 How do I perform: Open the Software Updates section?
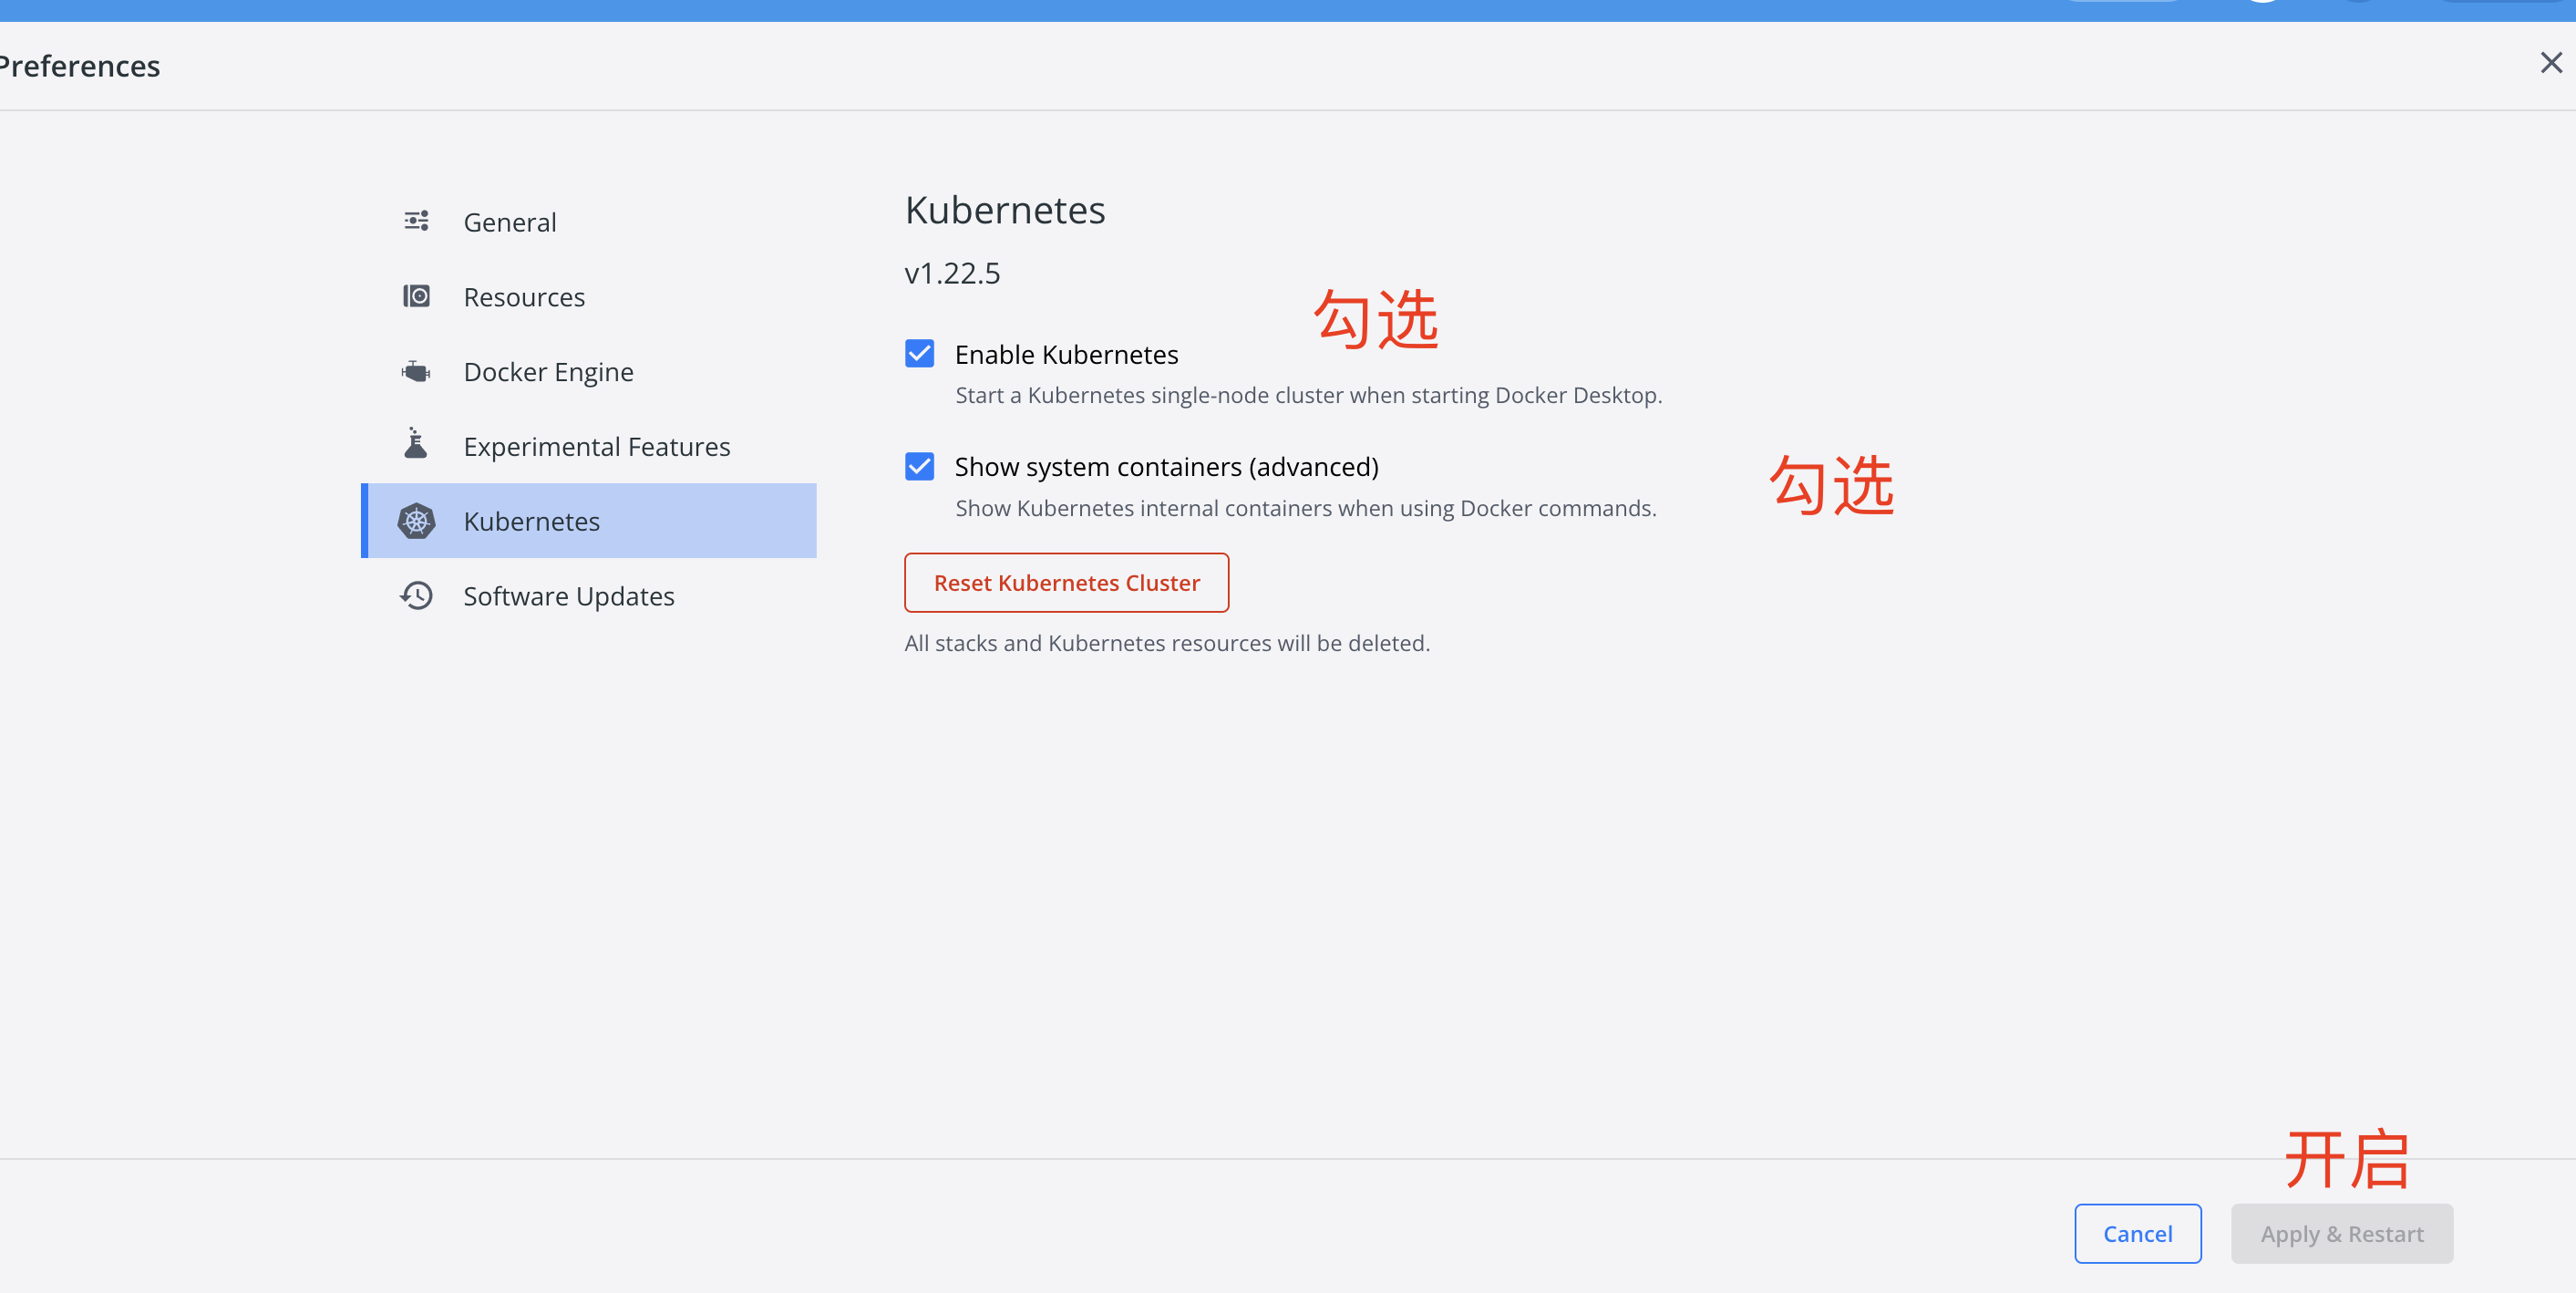coord(588,596)
